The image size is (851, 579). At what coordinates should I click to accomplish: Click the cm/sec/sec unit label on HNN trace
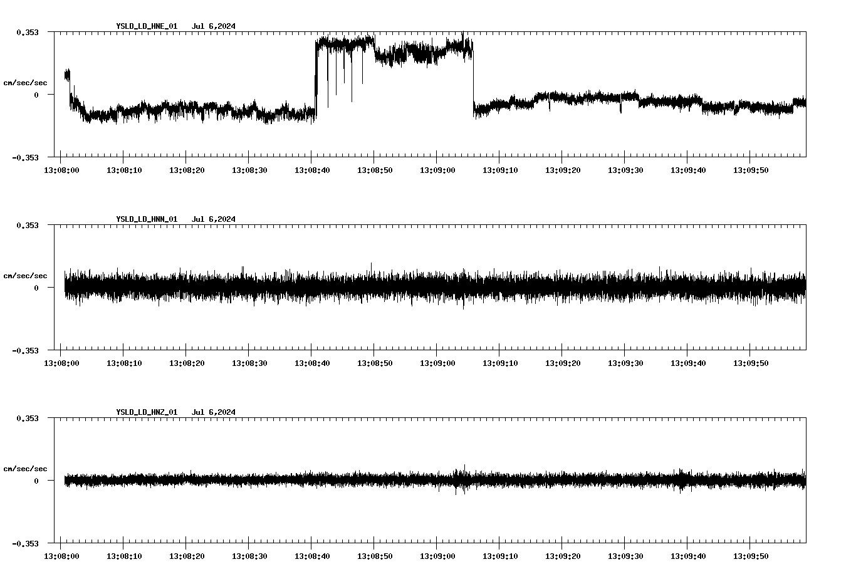click(25, 275)
